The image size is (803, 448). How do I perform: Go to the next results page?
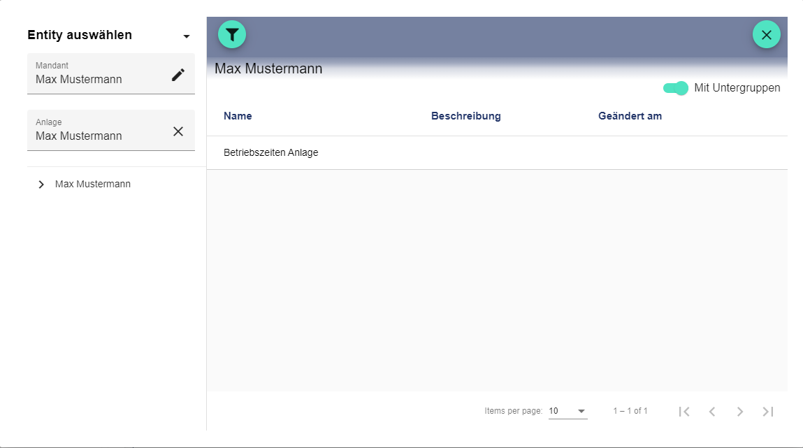(740, 411)
